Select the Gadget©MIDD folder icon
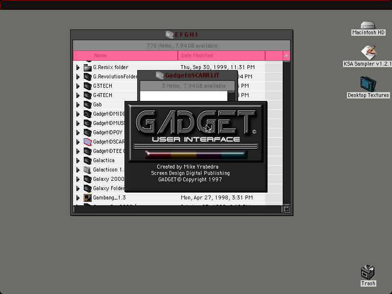392x294 pixels. coord(88,114)
